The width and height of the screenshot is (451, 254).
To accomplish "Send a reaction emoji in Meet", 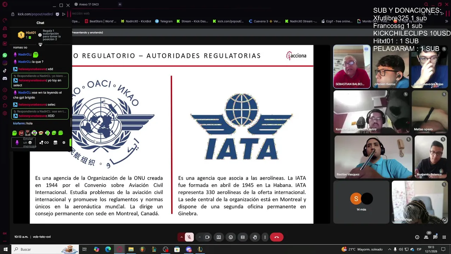I will click(231, 237).
